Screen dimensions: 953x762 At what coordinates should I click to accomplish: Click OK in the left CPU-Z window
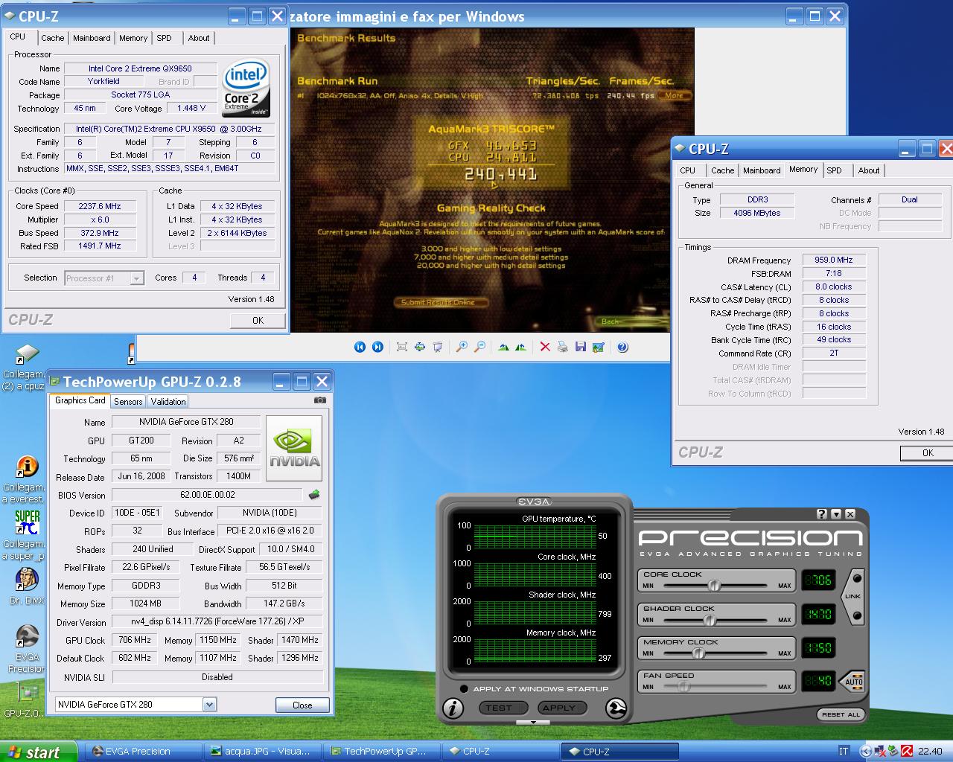click(x=258, y=321)
